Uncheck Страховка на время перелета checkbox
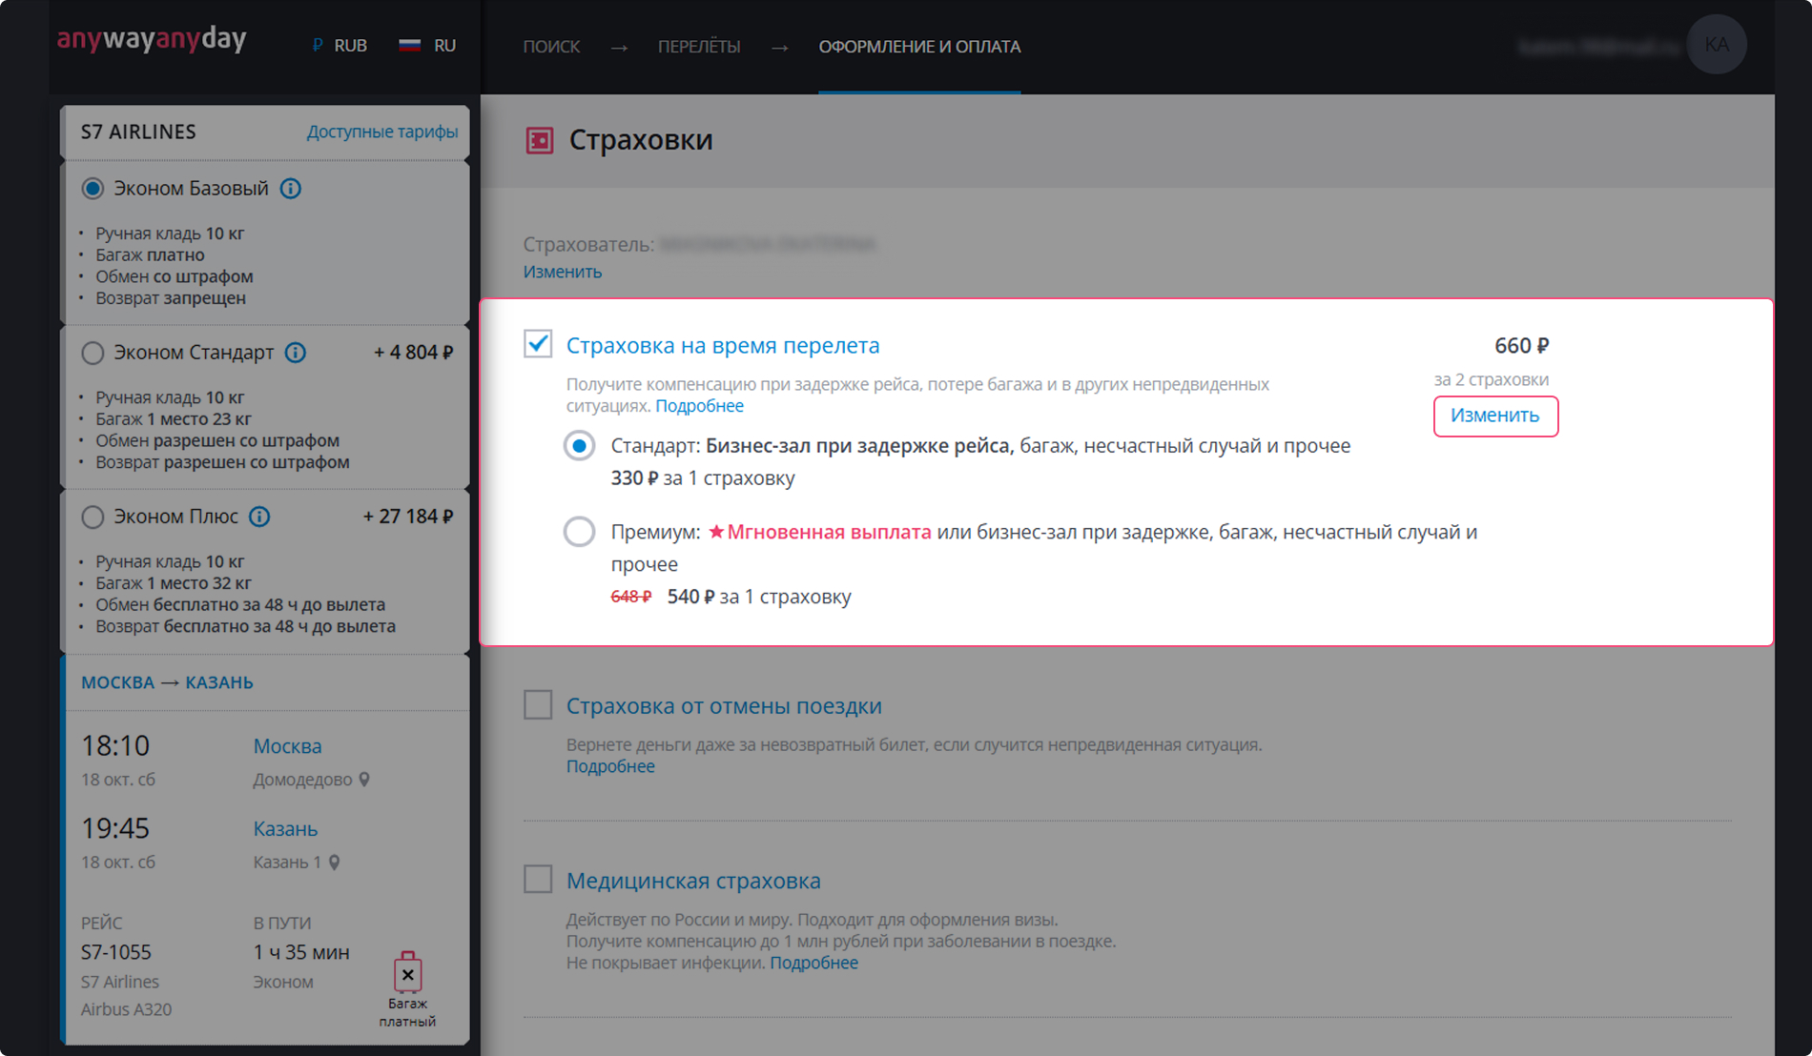The width and height of the screenshot is (1812, 1056). [x=538, y=344]
